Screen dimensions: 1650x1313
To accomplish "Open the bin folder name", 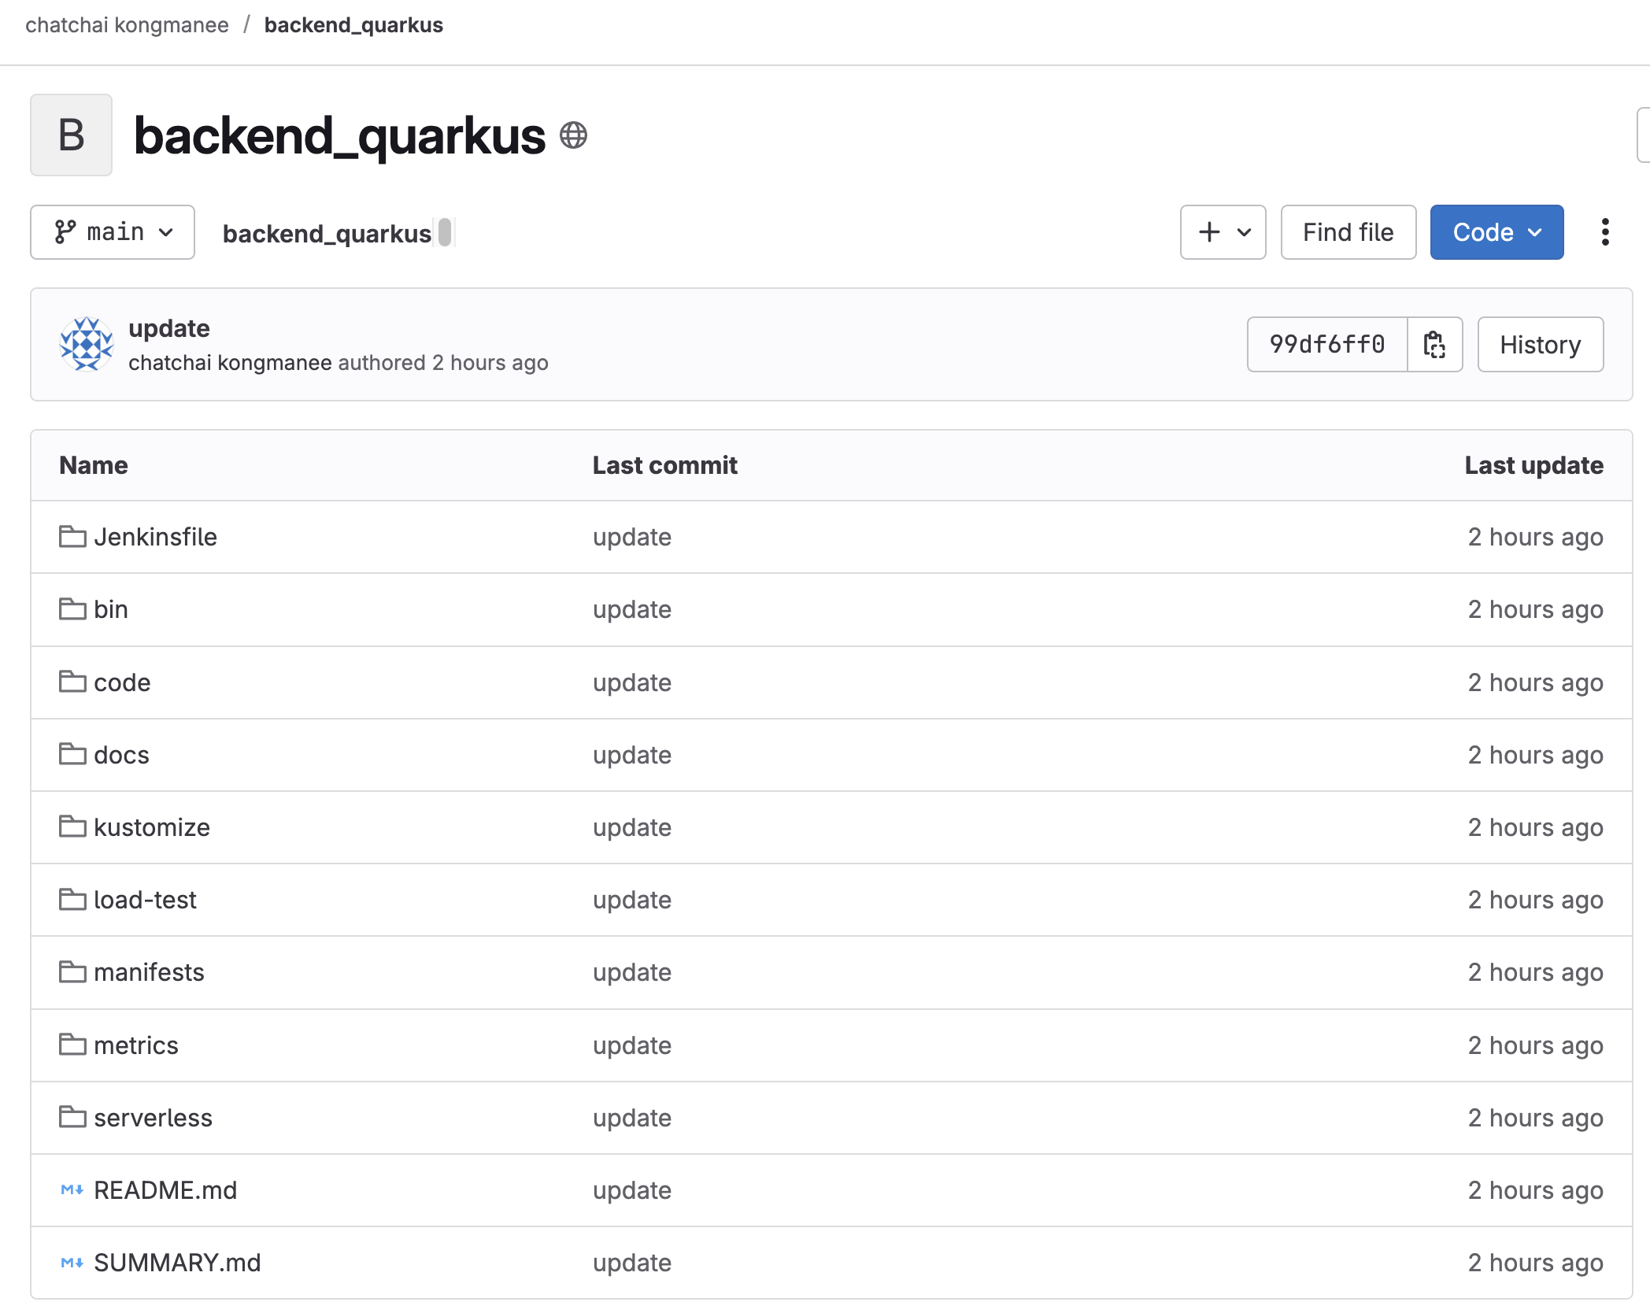I will pos(111,609).
